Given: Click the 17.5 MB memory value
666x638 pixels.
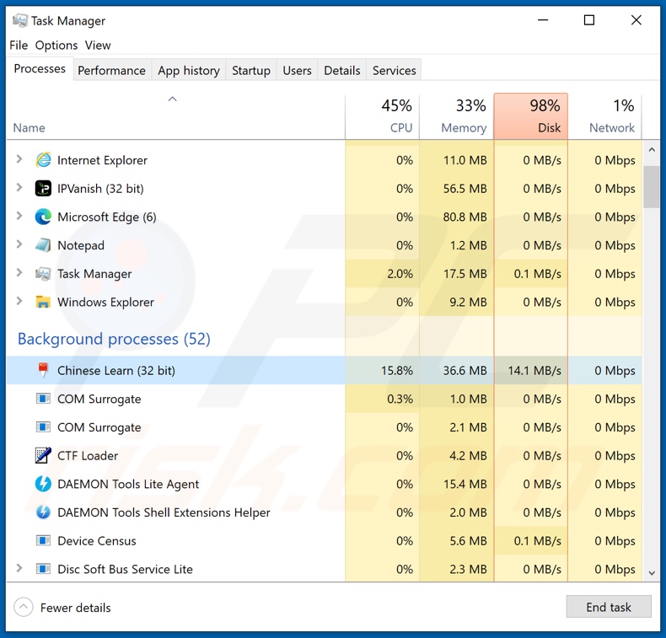Looking at the screenshot, I should (465, 274).
